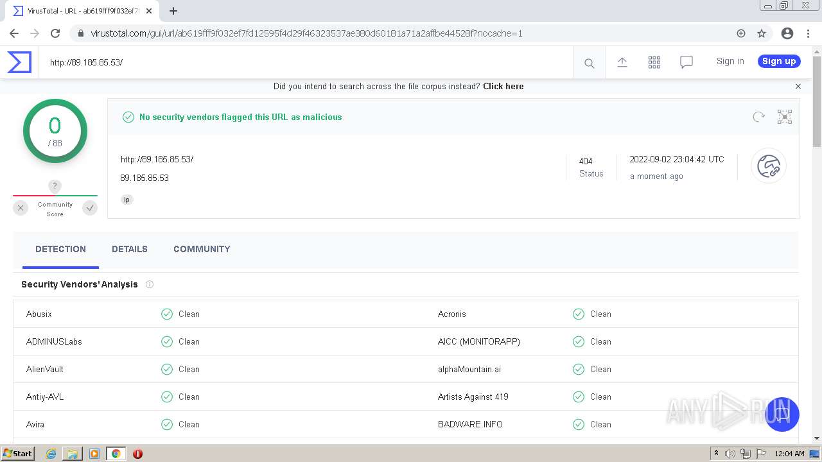
Task: Click the Chrome taskbar icon
Action: click(116, 454)
